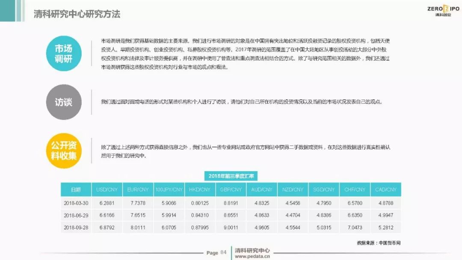Image resolution: width=462 pixels, height=260 pixels.
Task: Select the EUR/CNY column header
Action: click(x=138, y=189)
